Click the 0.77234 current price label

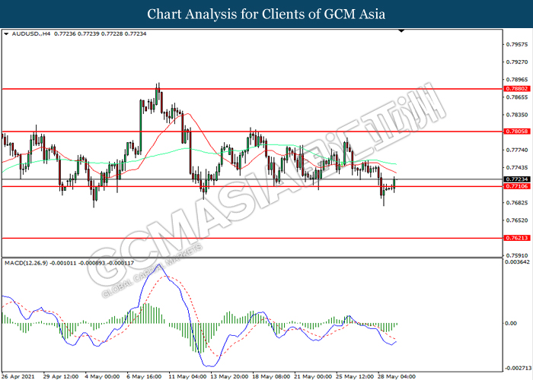(x=517, y=179)
